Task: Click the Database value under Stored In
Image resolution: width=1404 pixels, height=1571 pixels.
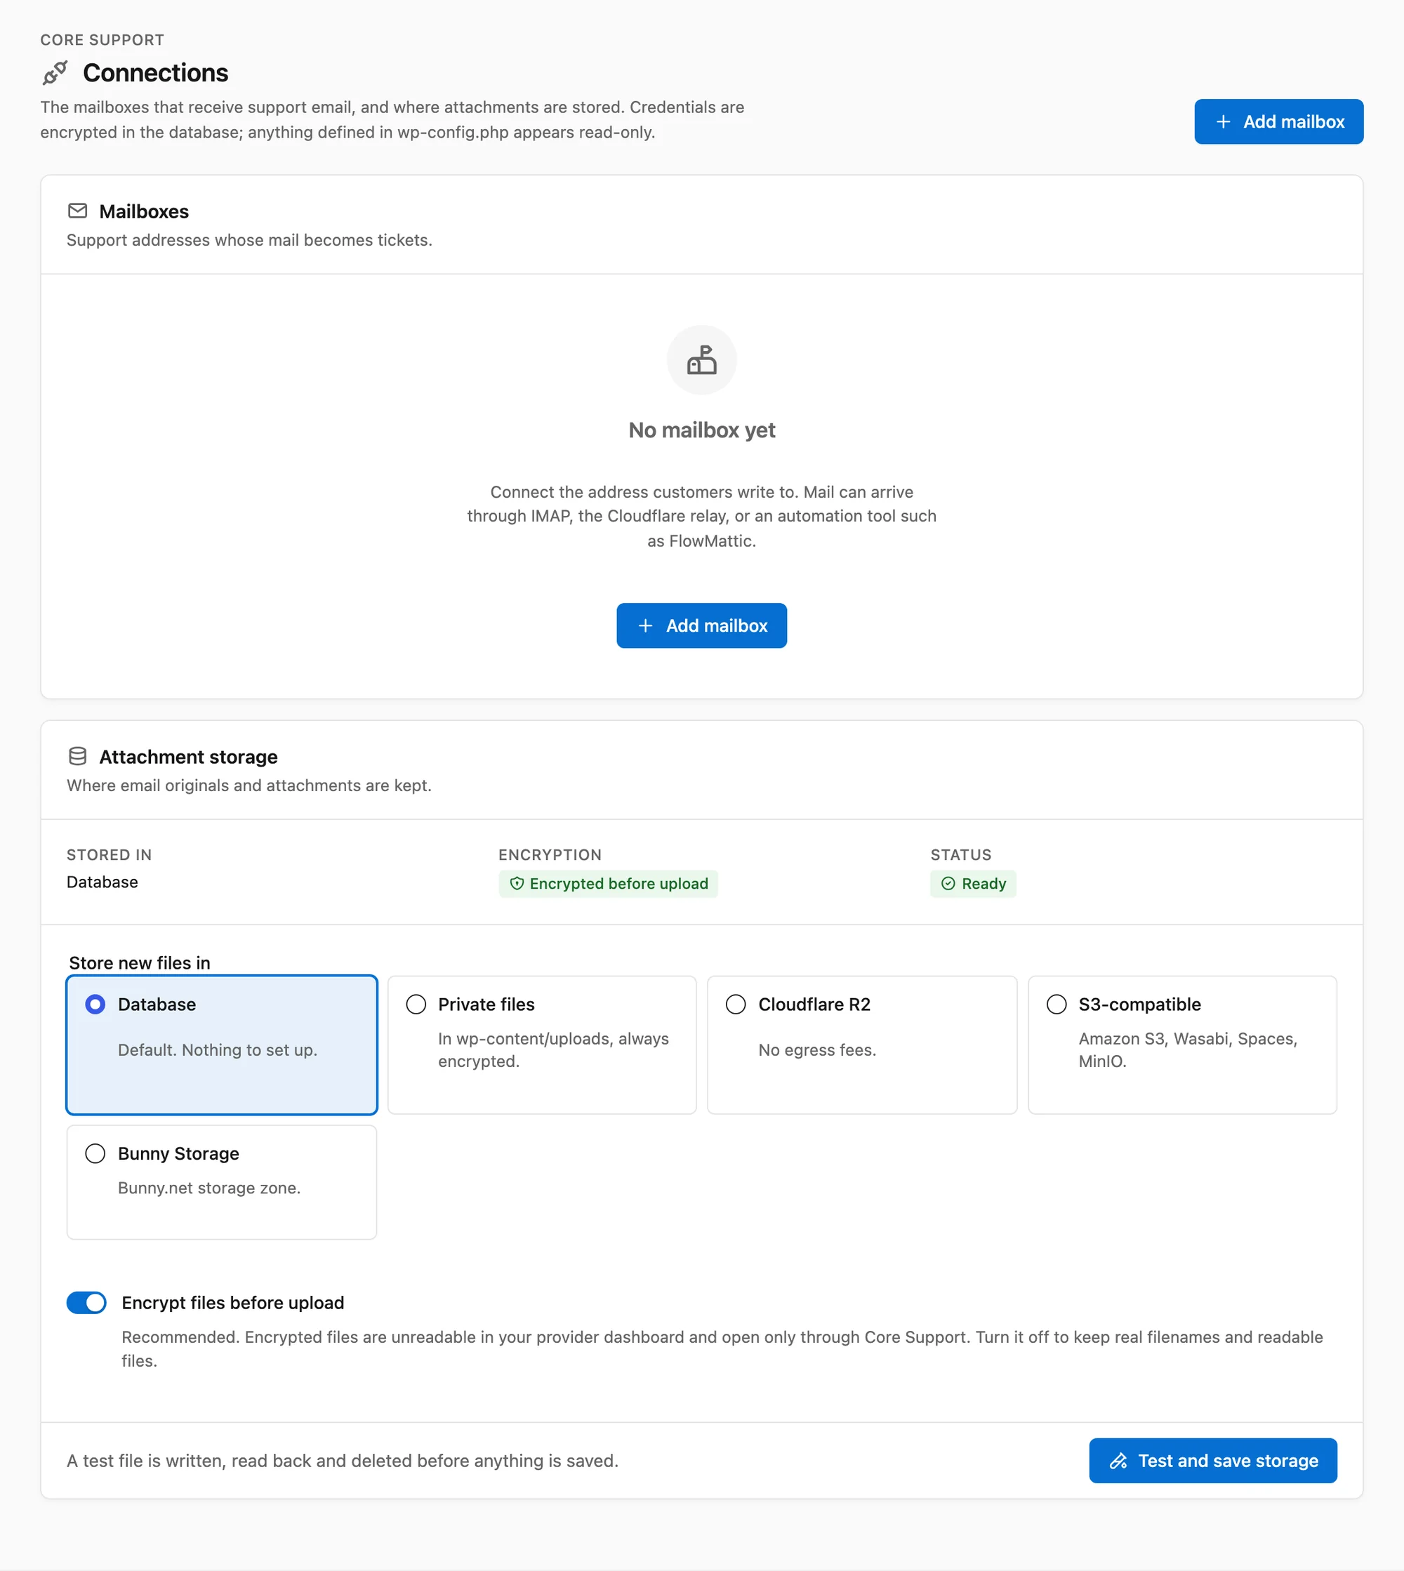Action: coord(102,882)
